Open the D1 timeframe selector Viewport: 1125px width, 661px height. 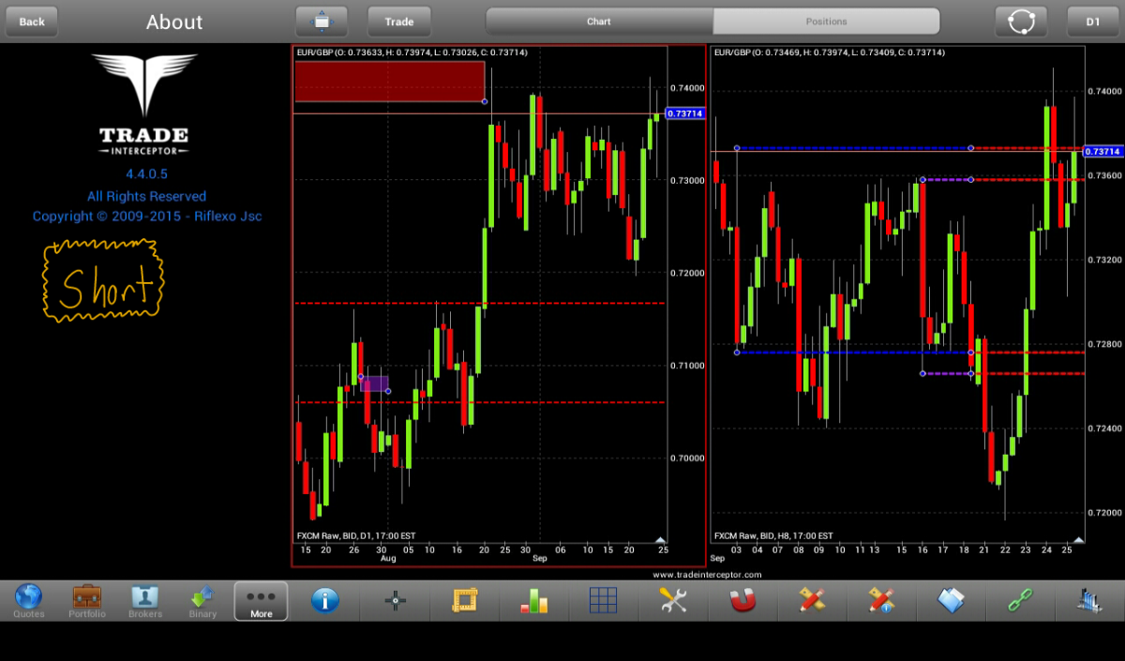[x=1093, y=22]
